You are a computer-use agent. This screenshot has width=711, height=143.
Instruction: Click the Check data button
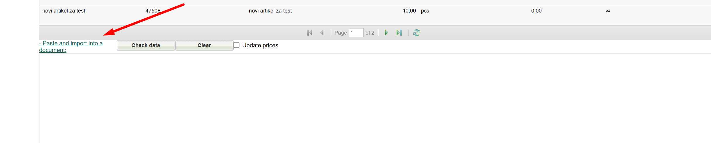(146, 45)
